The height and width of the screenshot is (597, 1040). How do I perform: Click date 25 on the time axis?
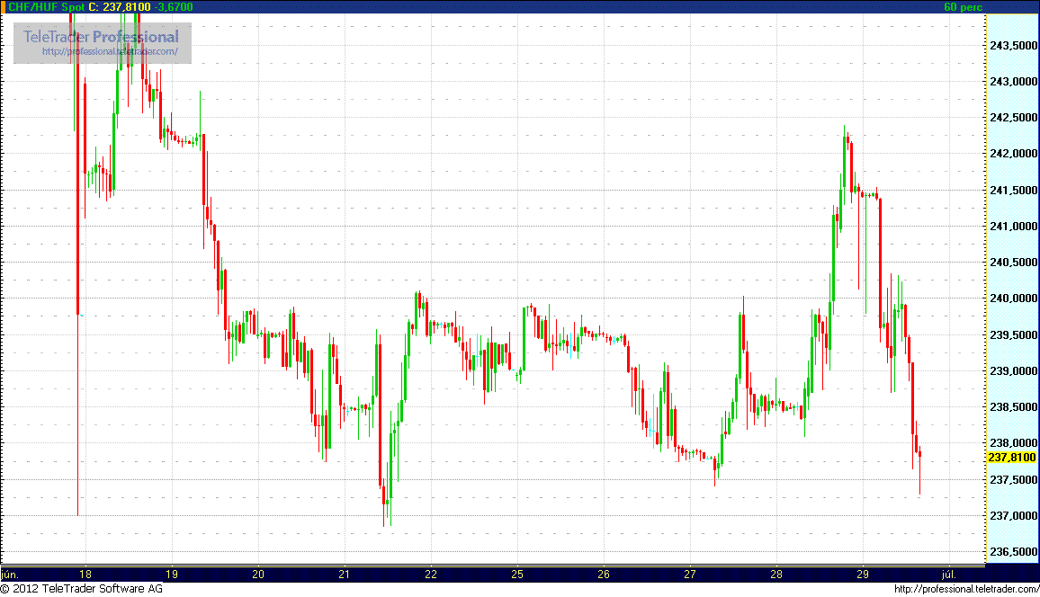pos(517,575)
